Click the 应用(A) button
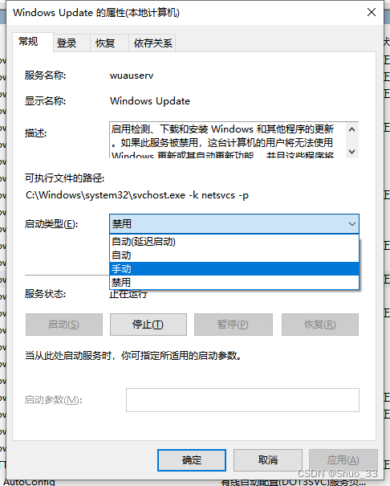 (x=343, y=460)
